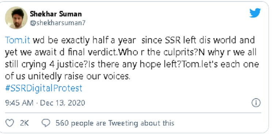Image resolution: width=274 pixels, height=135 pixels.
Task: Click the words 'yet we await d final verdict'
Action: pos(61,52)
